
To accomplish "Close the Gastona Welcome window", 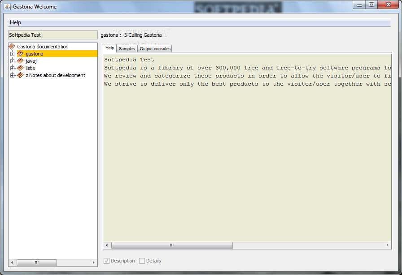I will pos(388,5).
